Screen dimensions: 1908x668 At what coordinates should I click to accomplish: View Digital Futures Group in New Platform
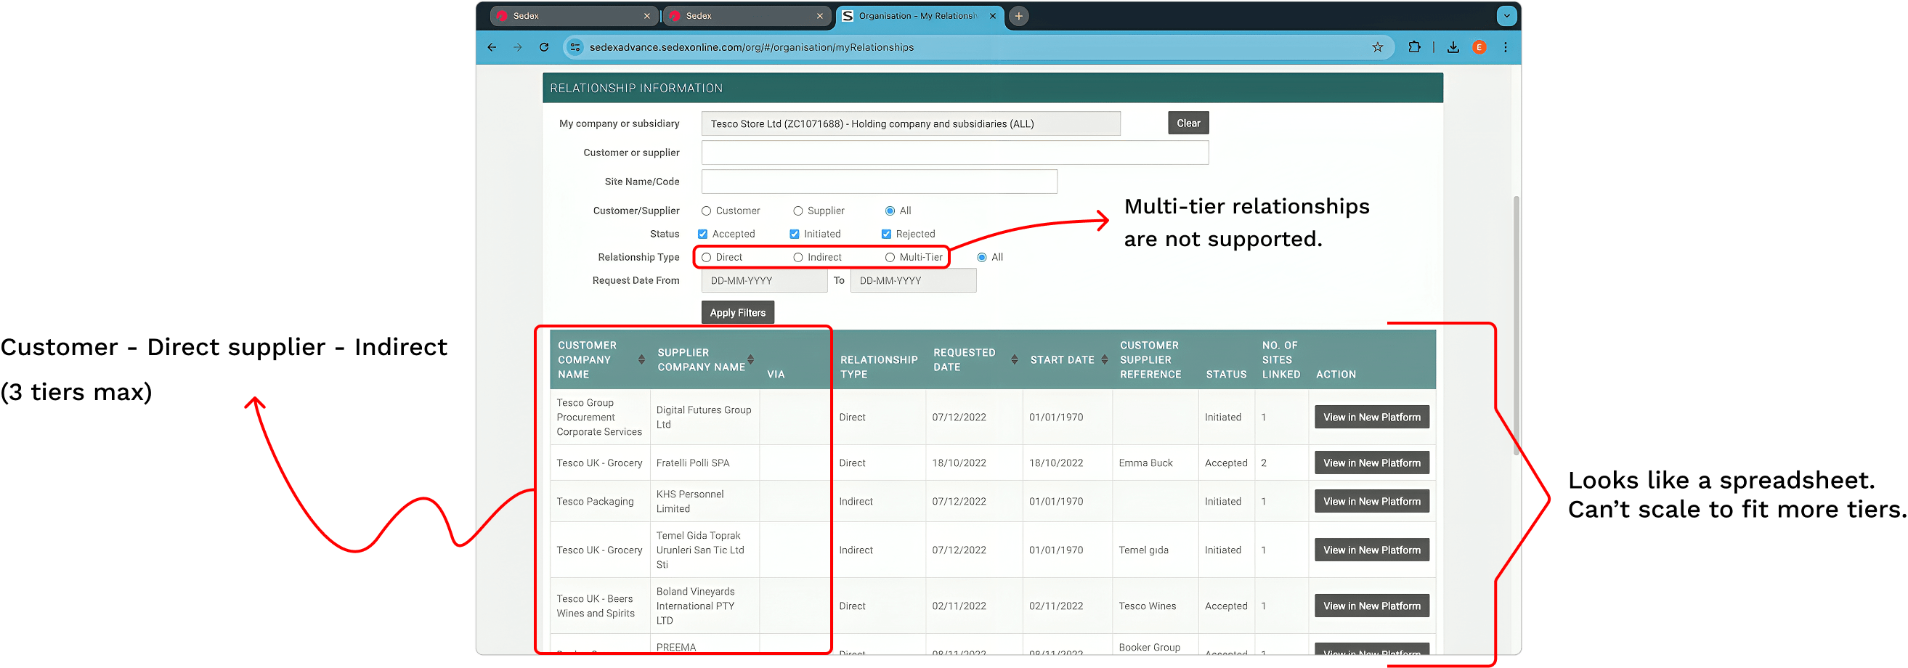1371,417
